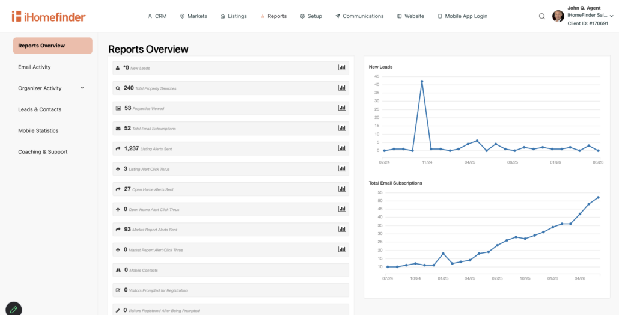Screen dimensions: 619x315
Task: Click the green pencil edit button
Action: 13,310
